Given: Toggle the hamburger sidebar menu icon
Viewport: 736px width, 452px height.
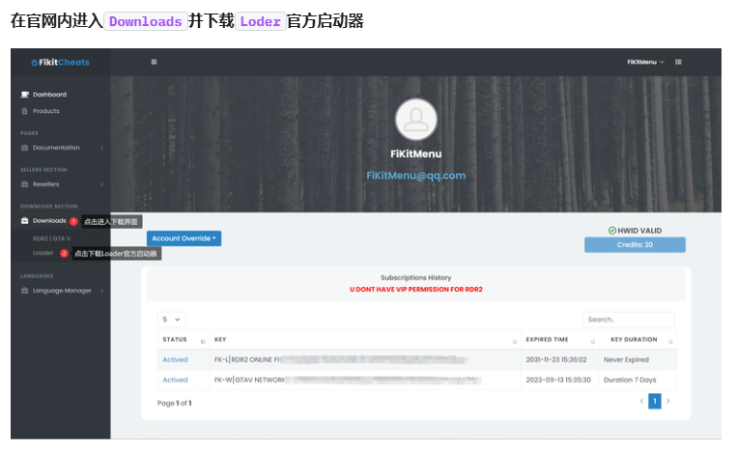Looking at the screenshot, I should pos(154,62).
